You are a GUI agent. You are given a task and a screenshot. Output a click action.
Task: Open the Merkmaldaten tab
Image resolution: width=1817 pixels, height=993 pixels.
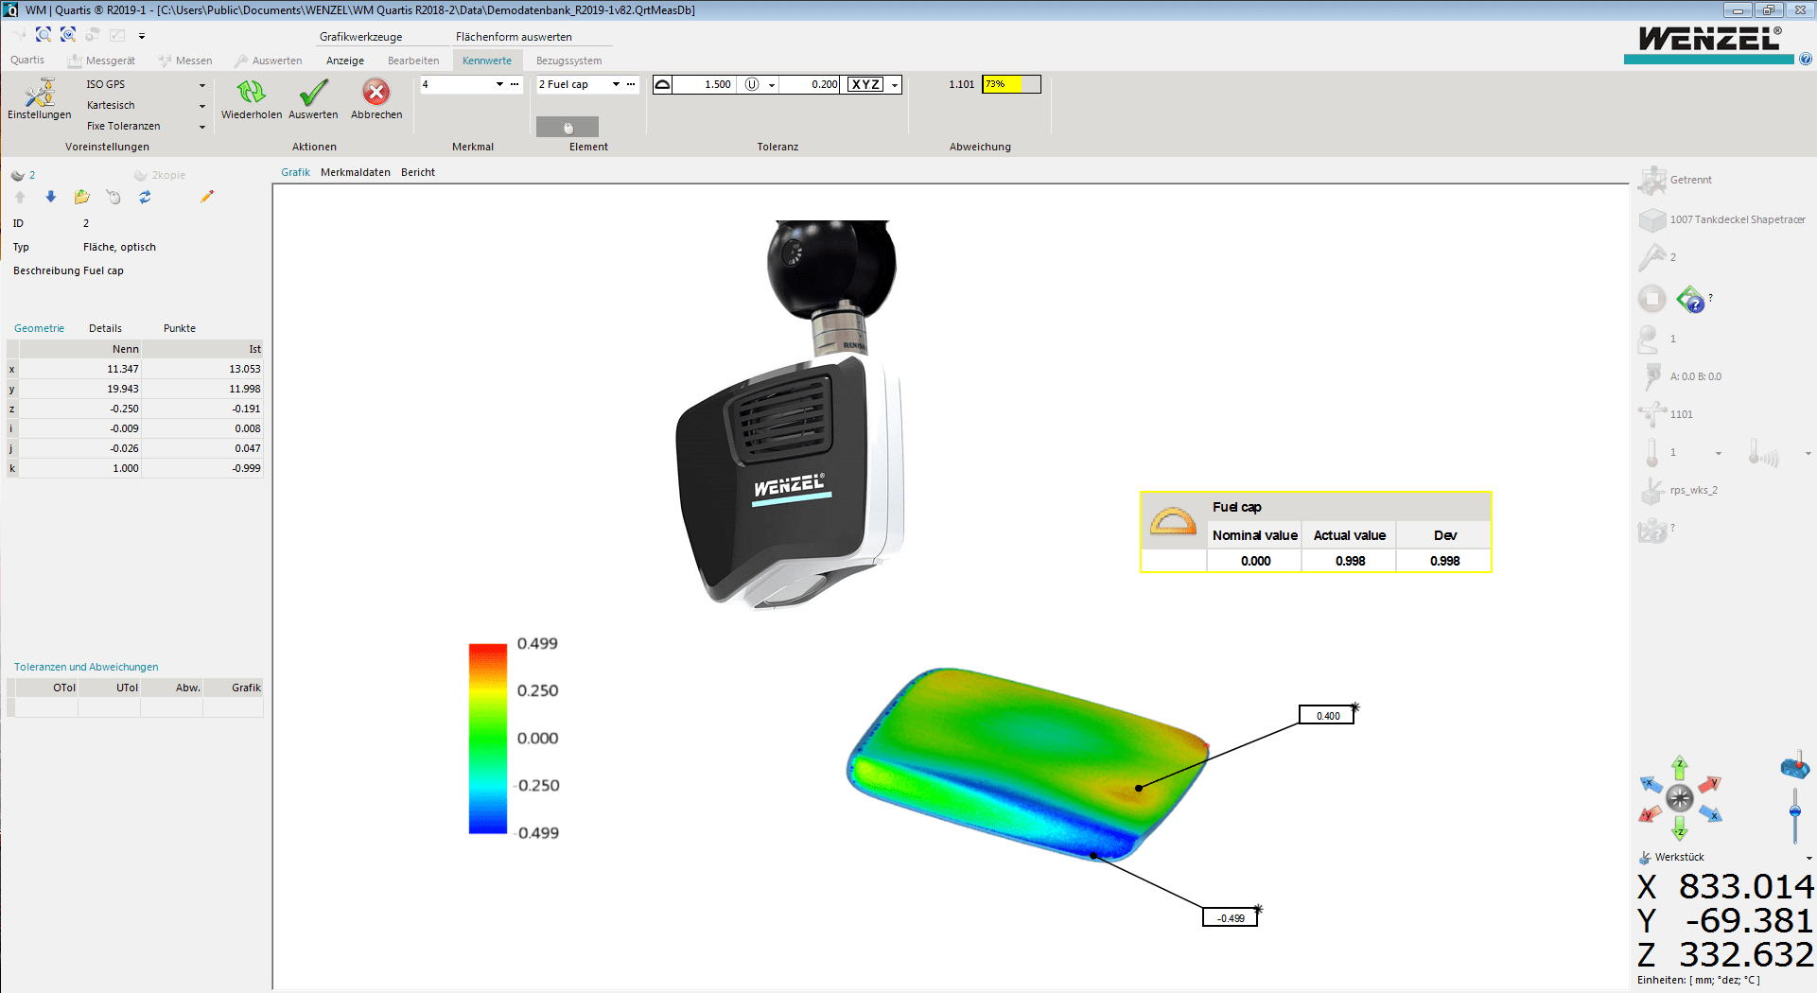tap(355, 172)
